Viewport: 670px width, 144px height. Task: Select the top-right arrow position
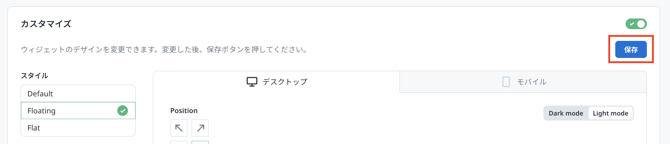tap(200, 128)
